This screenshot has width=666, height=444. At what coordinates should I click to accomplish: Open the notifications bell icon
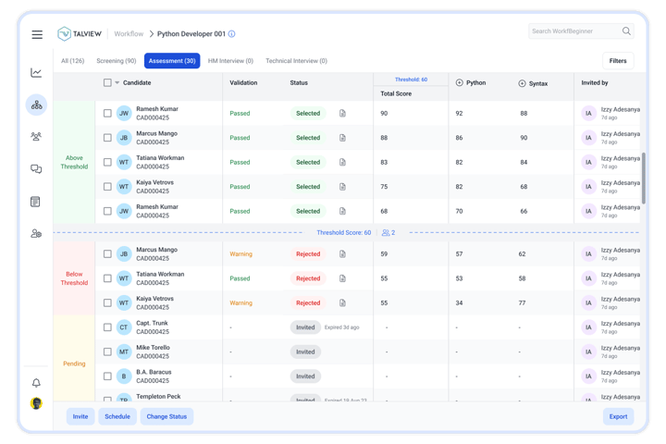click(36, 382)
